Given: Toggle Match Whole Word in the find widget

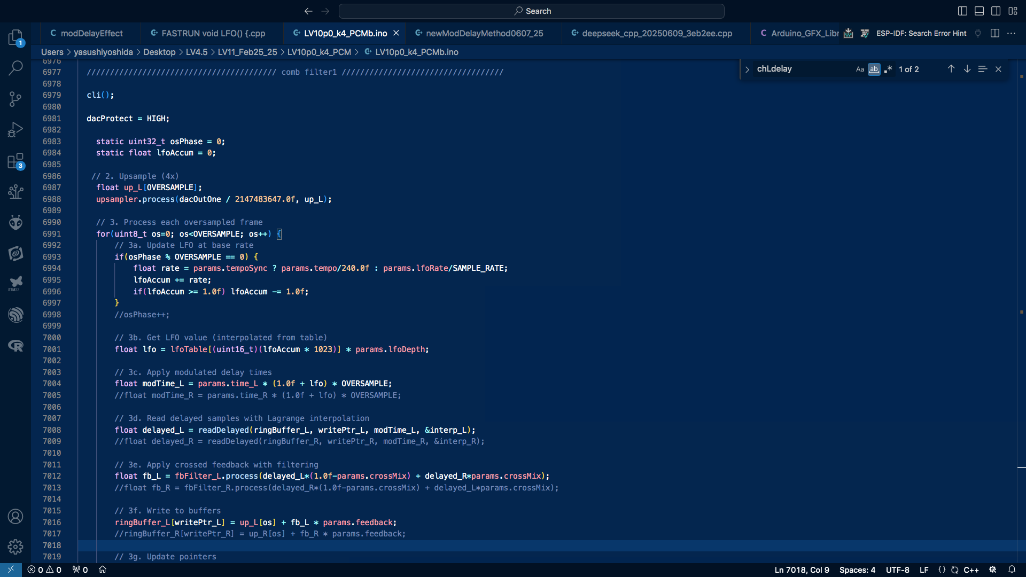Looking at the screenshot, I should pos(874,69).
